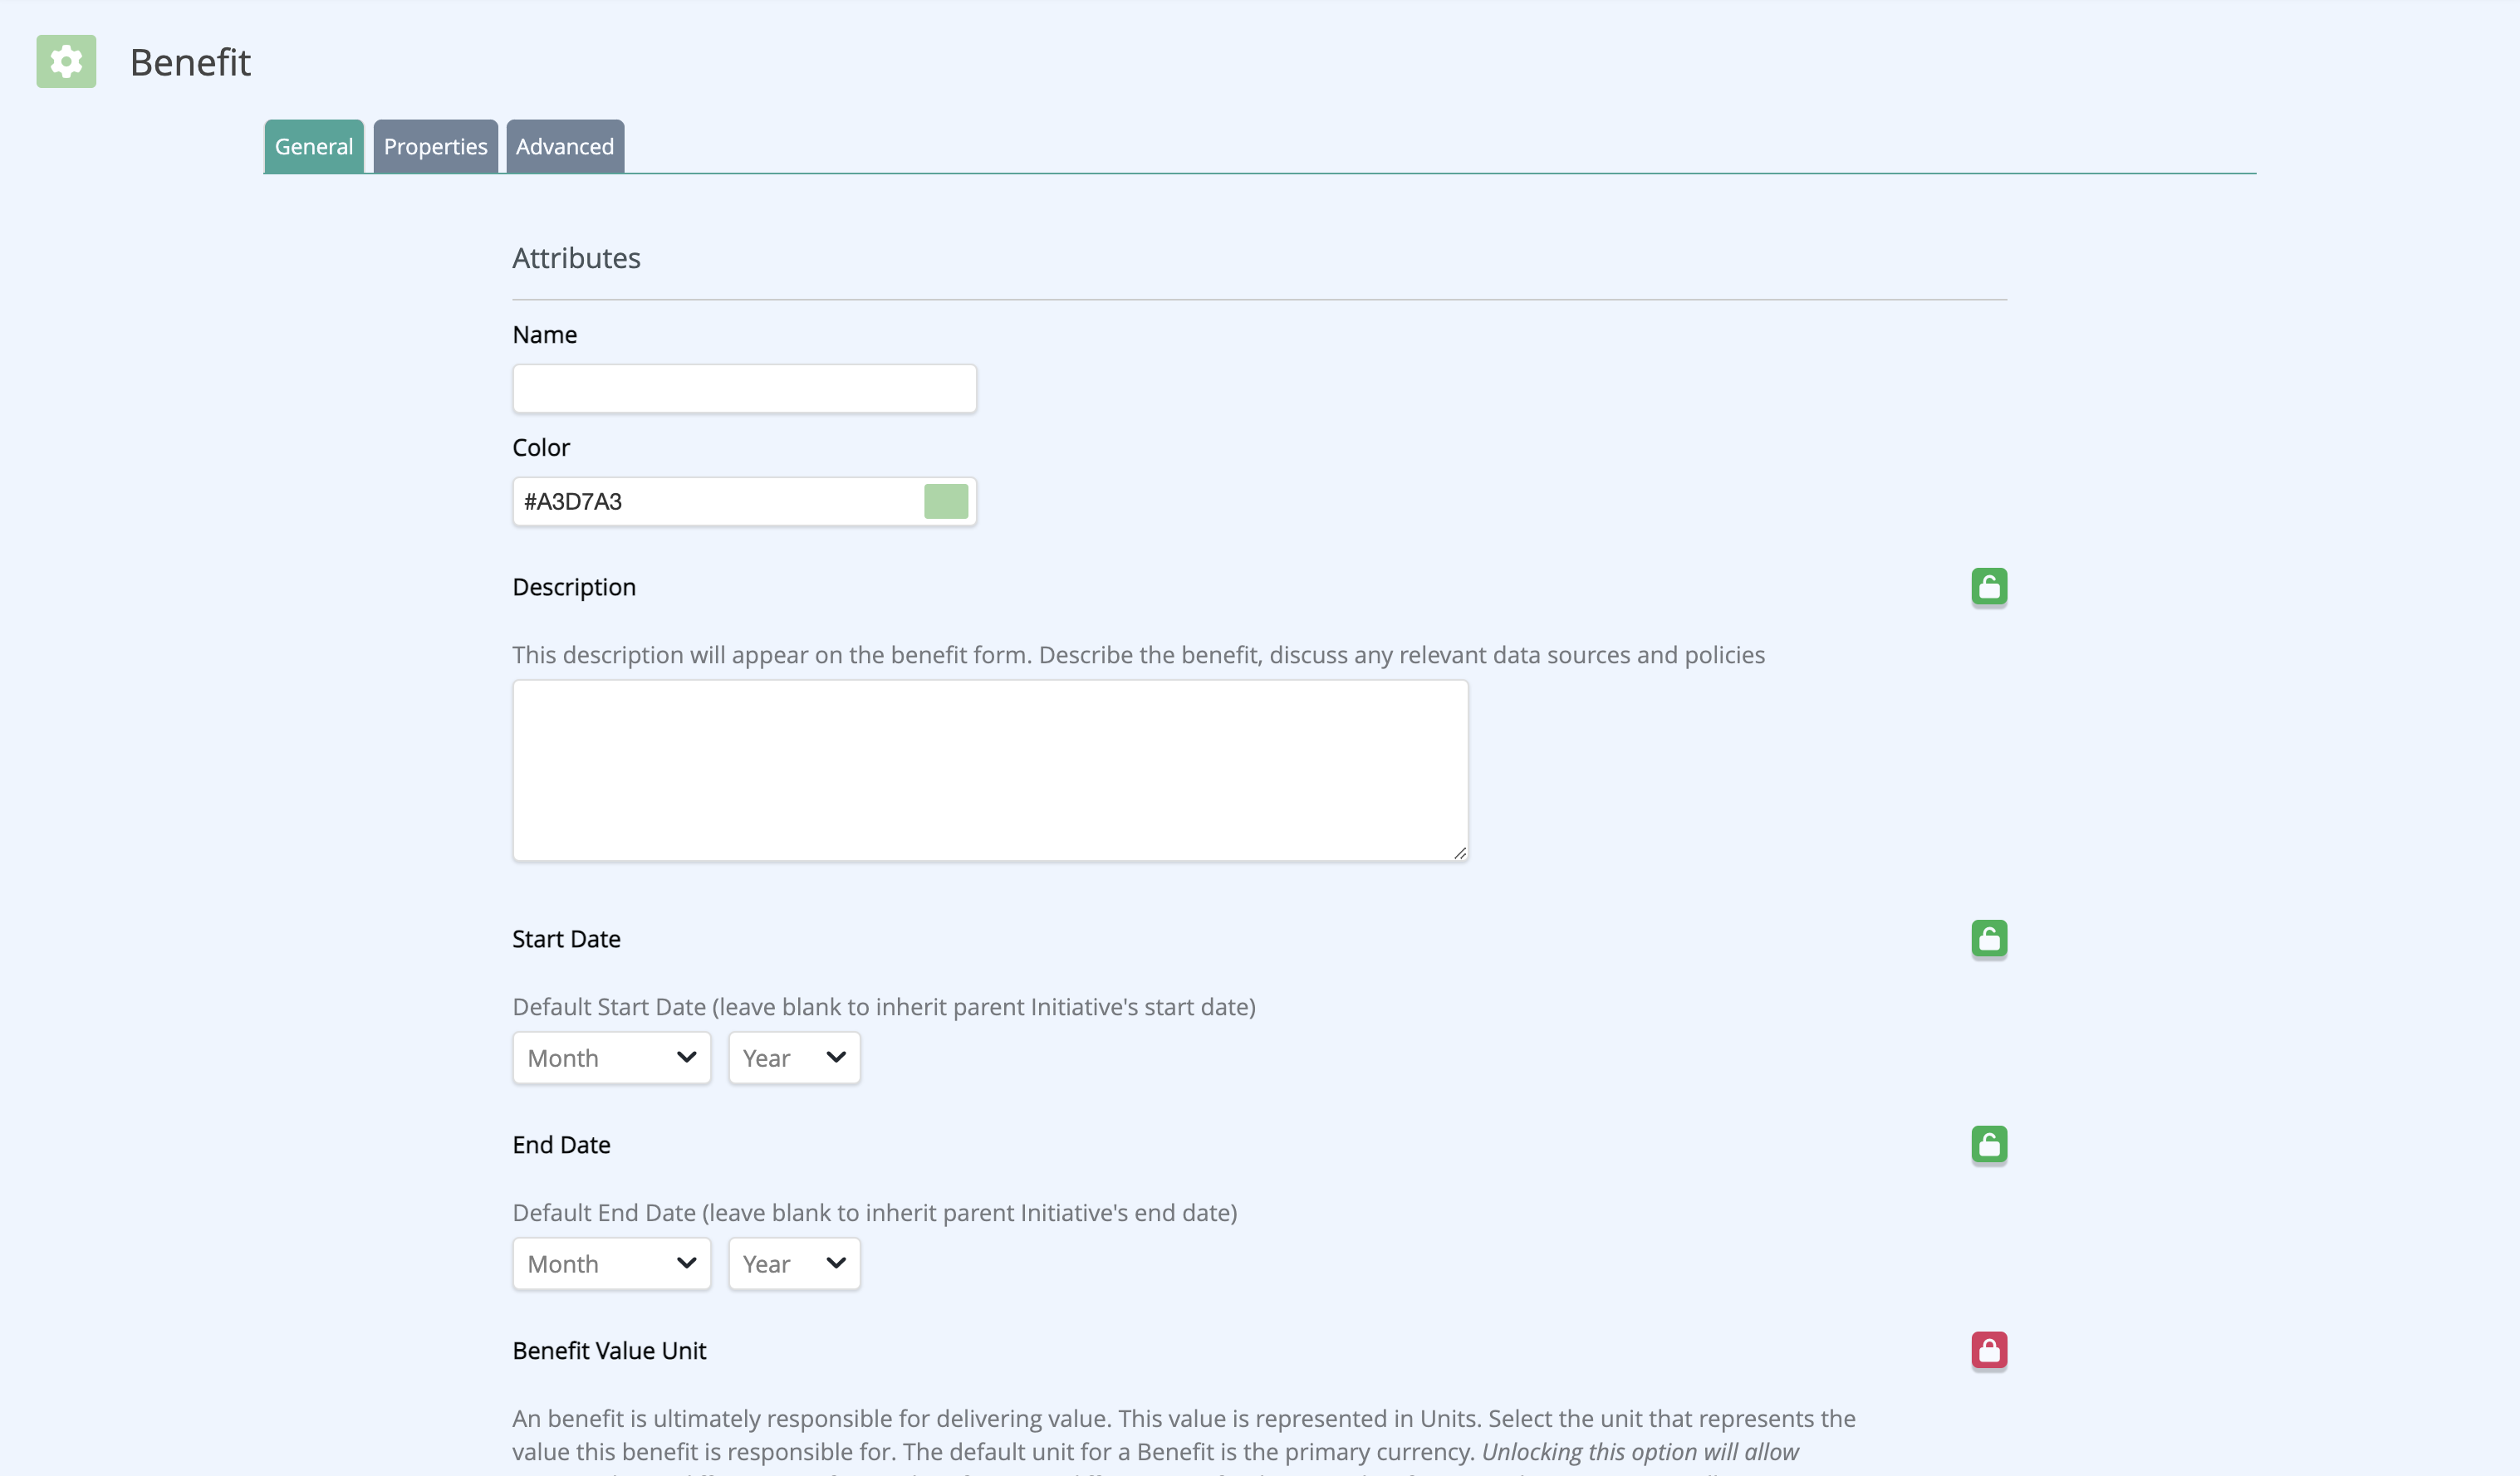The image size is (2520, 1476).
Task: Click inside the Description text area
Action: tap(990, 770)
